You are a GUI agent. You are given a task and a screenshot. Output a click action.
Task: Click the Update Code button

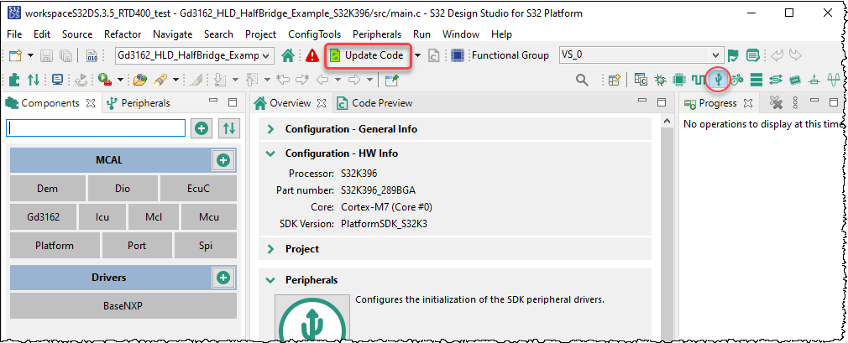[x=367, y=55]
